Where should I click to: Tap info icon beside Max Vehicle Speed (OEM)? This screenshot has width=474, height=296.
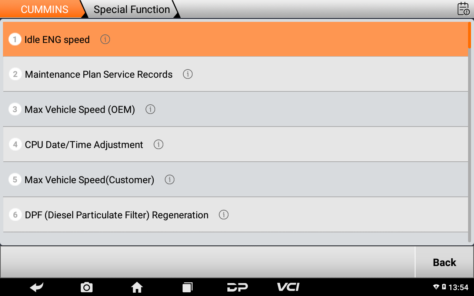click(150, 110)
